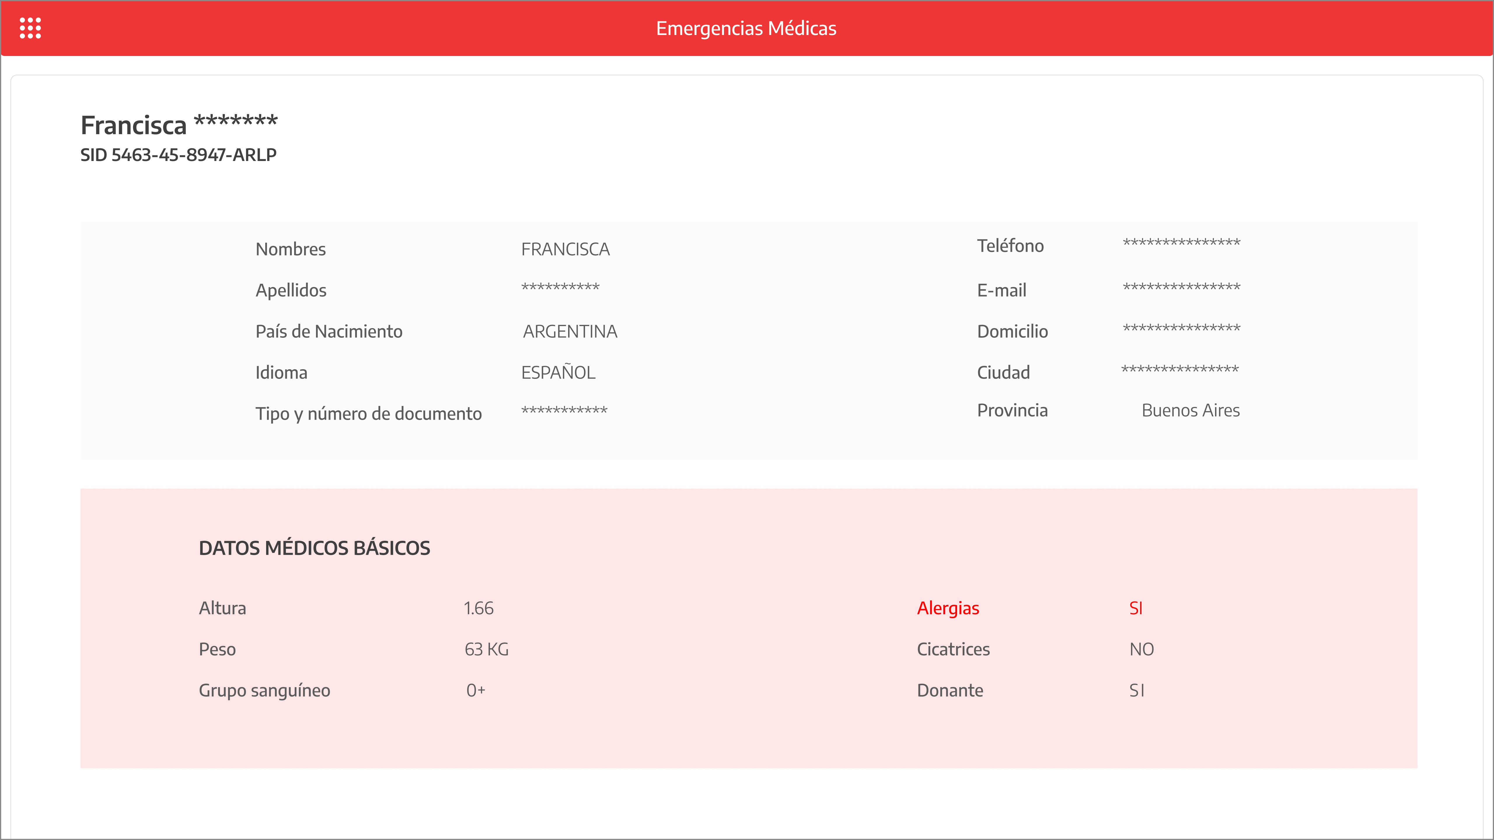Click the red Alergias label
Viewport: 1494px width, 840px height.
[948, 608]
